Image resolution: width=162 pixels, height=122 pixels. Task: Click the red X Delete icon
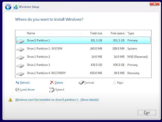pos(52,83)
